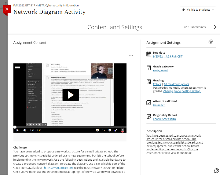Screen dimensions: 220x175
Task: Click the video progress bar handle
Action: [15, 127]
